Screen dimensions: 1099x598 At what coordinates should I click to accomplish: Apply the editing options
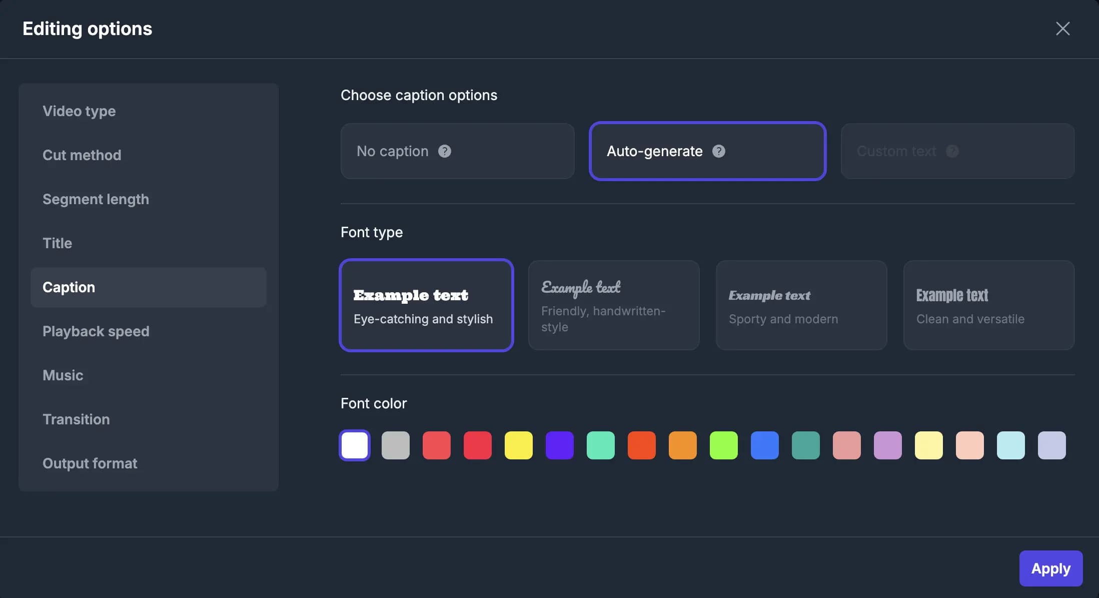1050,568
